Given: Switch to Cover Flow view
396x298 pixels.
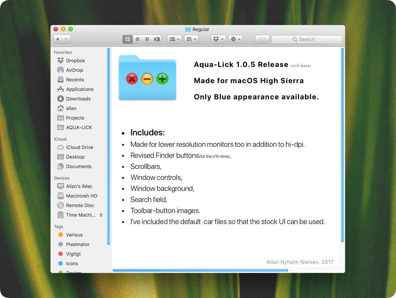Looking at the screenshot, I should tap(157, 39).
